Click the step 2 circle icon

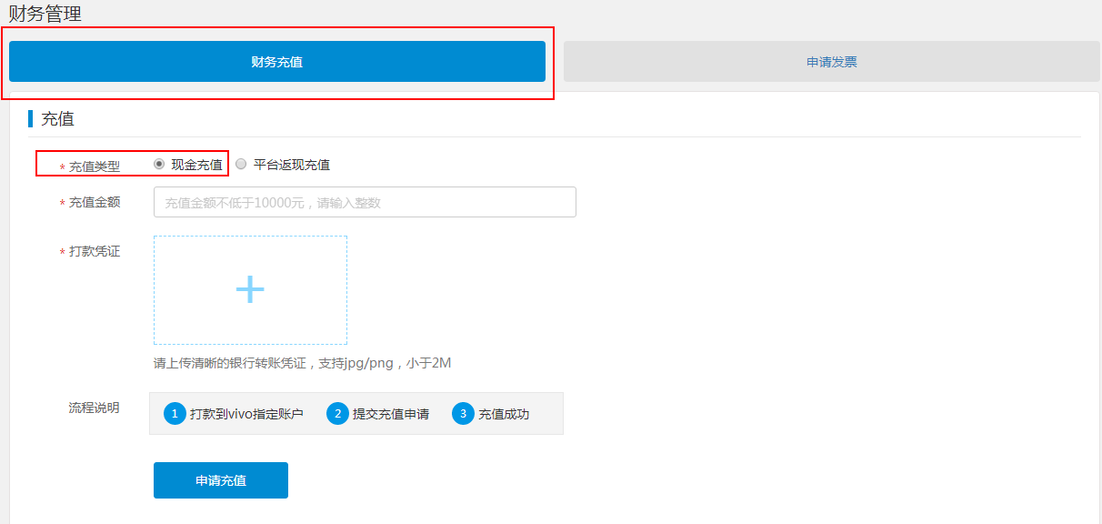[337, 413]
